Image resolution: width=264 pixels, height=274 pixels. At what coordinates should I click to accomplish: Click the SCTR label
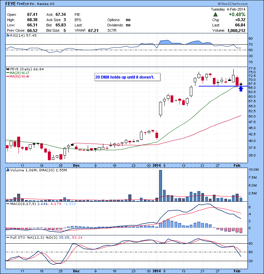pyautogui.click(x=112, y=31)
